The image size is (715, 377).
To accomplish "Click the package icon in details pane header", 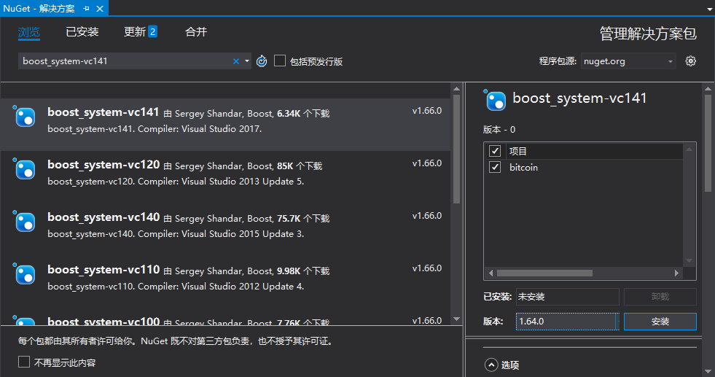I will [x=495, y=100].
